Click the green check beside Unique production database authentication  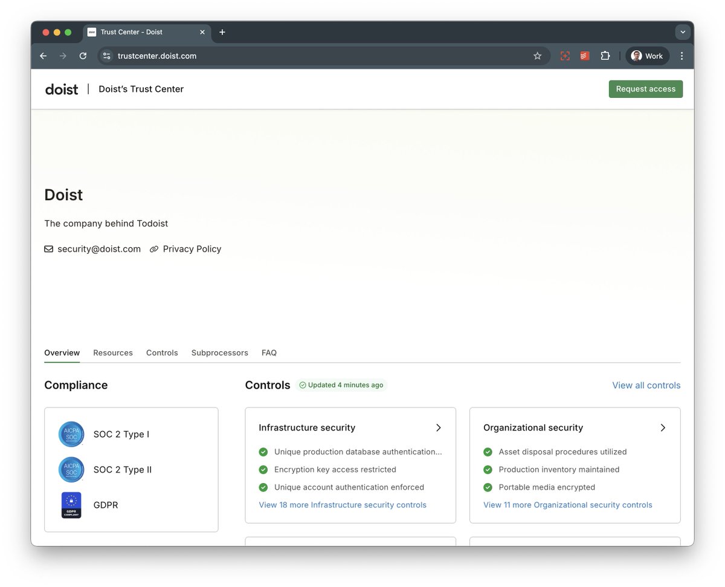263,452
